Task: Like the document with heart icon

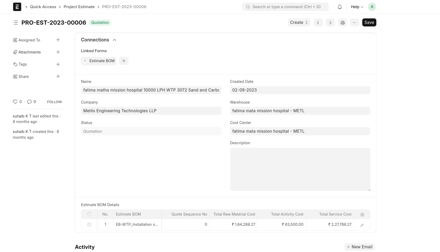Action: point(15,102)
